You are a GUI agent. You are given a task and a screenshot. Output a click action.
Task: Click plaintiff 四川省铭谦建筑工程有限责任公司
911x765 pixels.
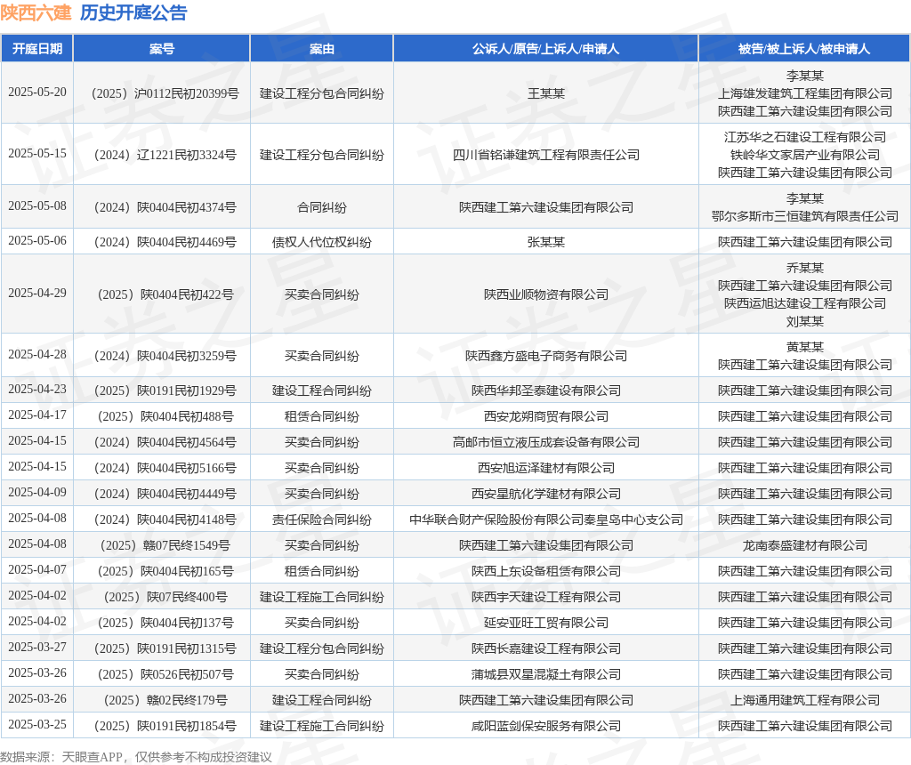546,155
